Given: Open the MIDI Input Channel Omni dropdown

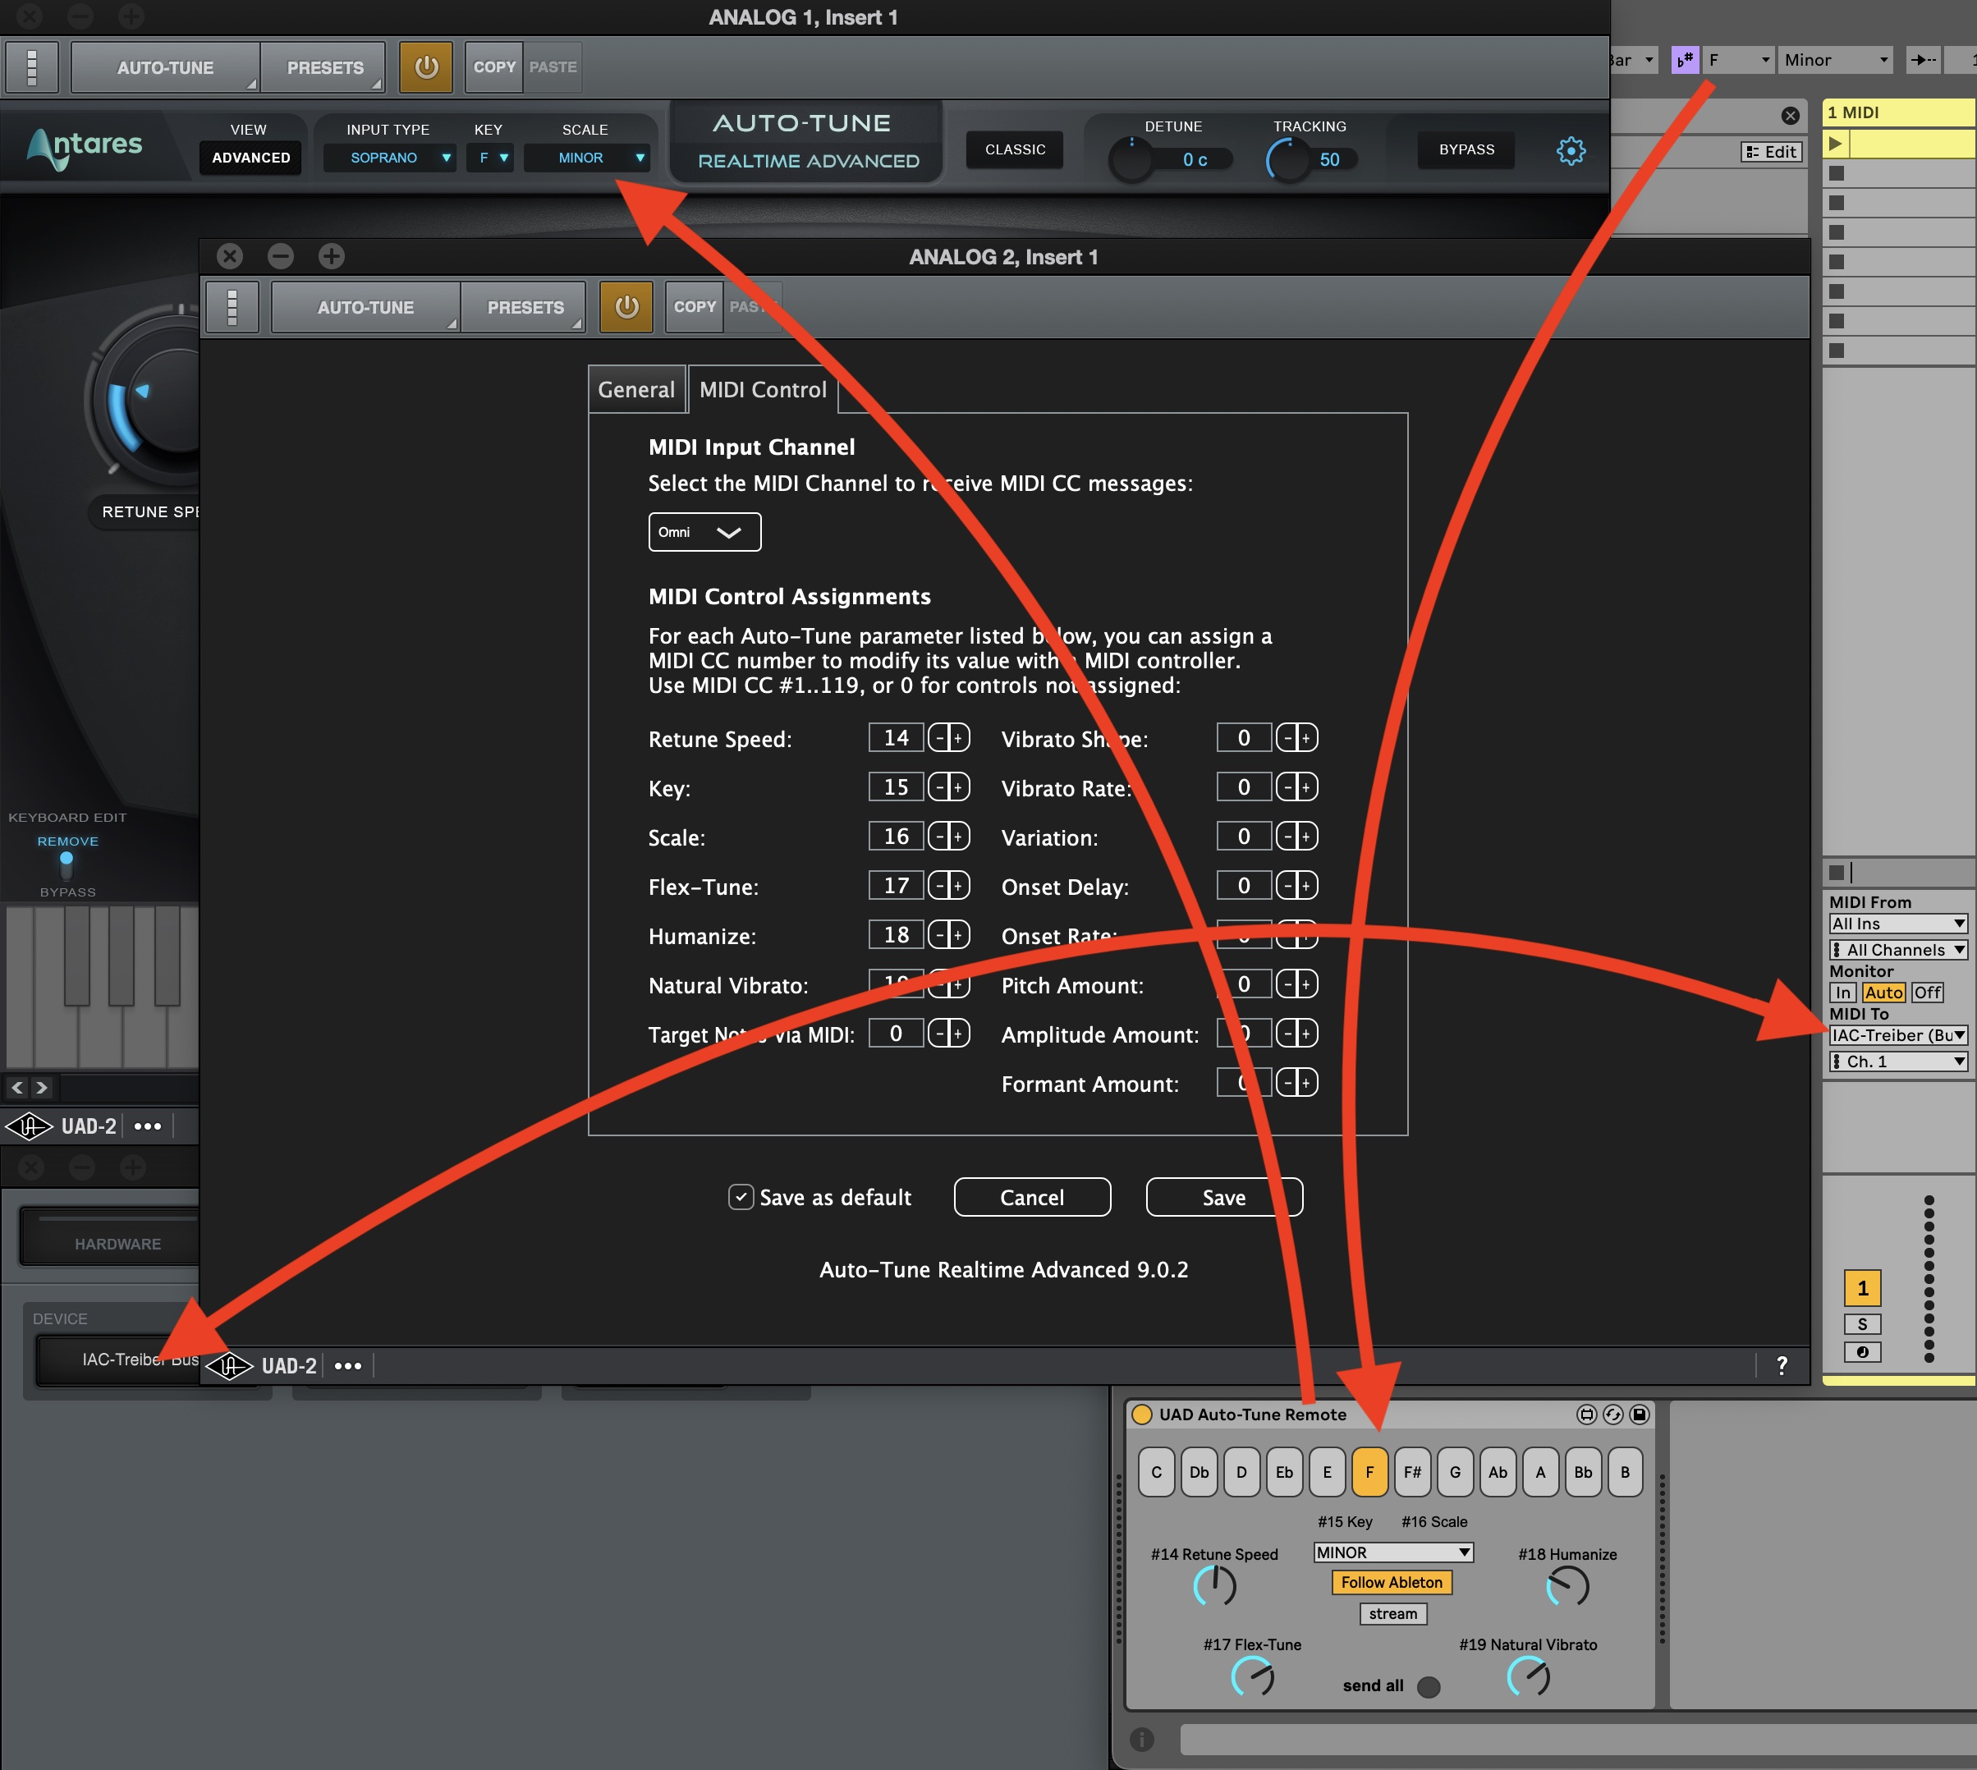Looking at the screenshot, I should click(704, 532).
